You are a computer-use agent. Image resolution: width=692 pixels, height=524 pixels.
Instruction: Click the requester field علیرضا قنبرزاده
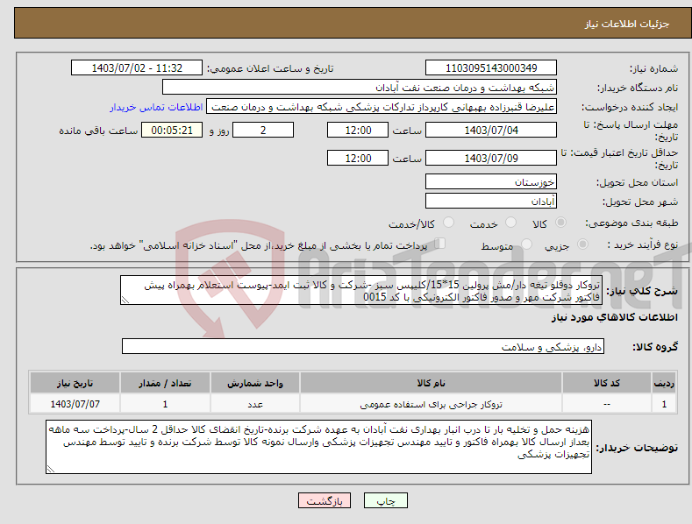[382, 107]
